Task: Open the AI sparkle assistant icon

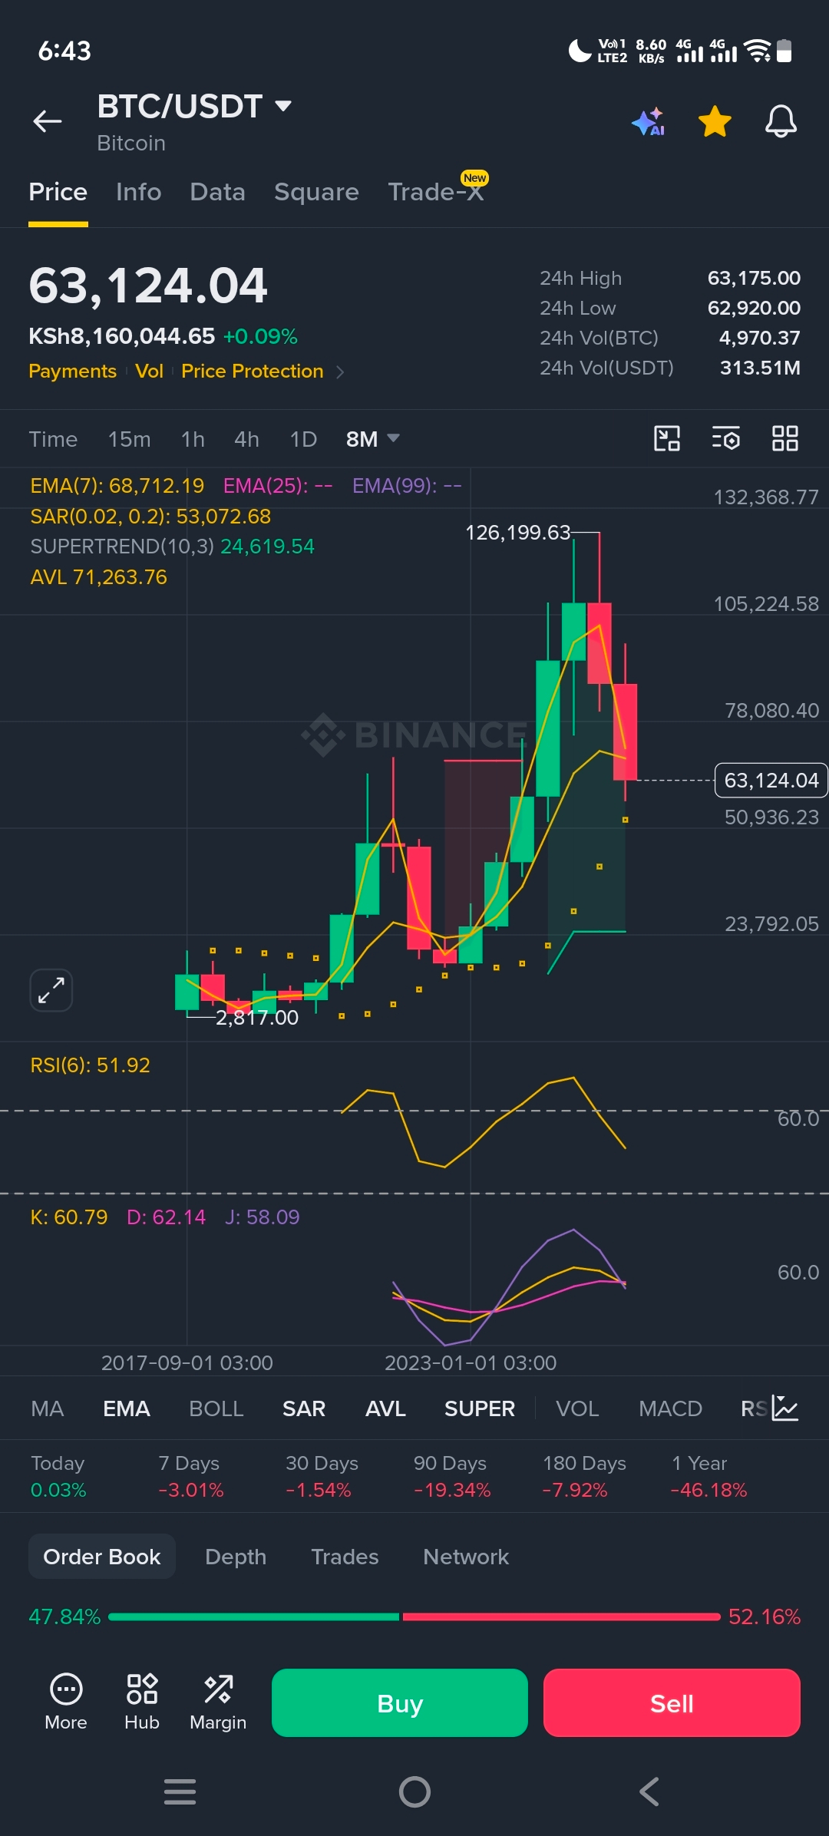Action: coord(649,121)
